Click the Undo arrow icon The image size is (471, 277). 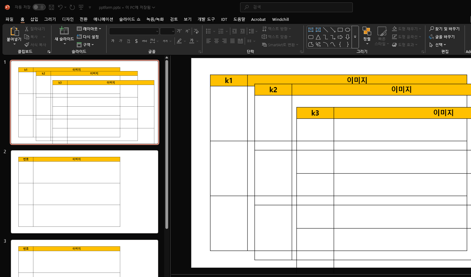(x=60, y=7)
